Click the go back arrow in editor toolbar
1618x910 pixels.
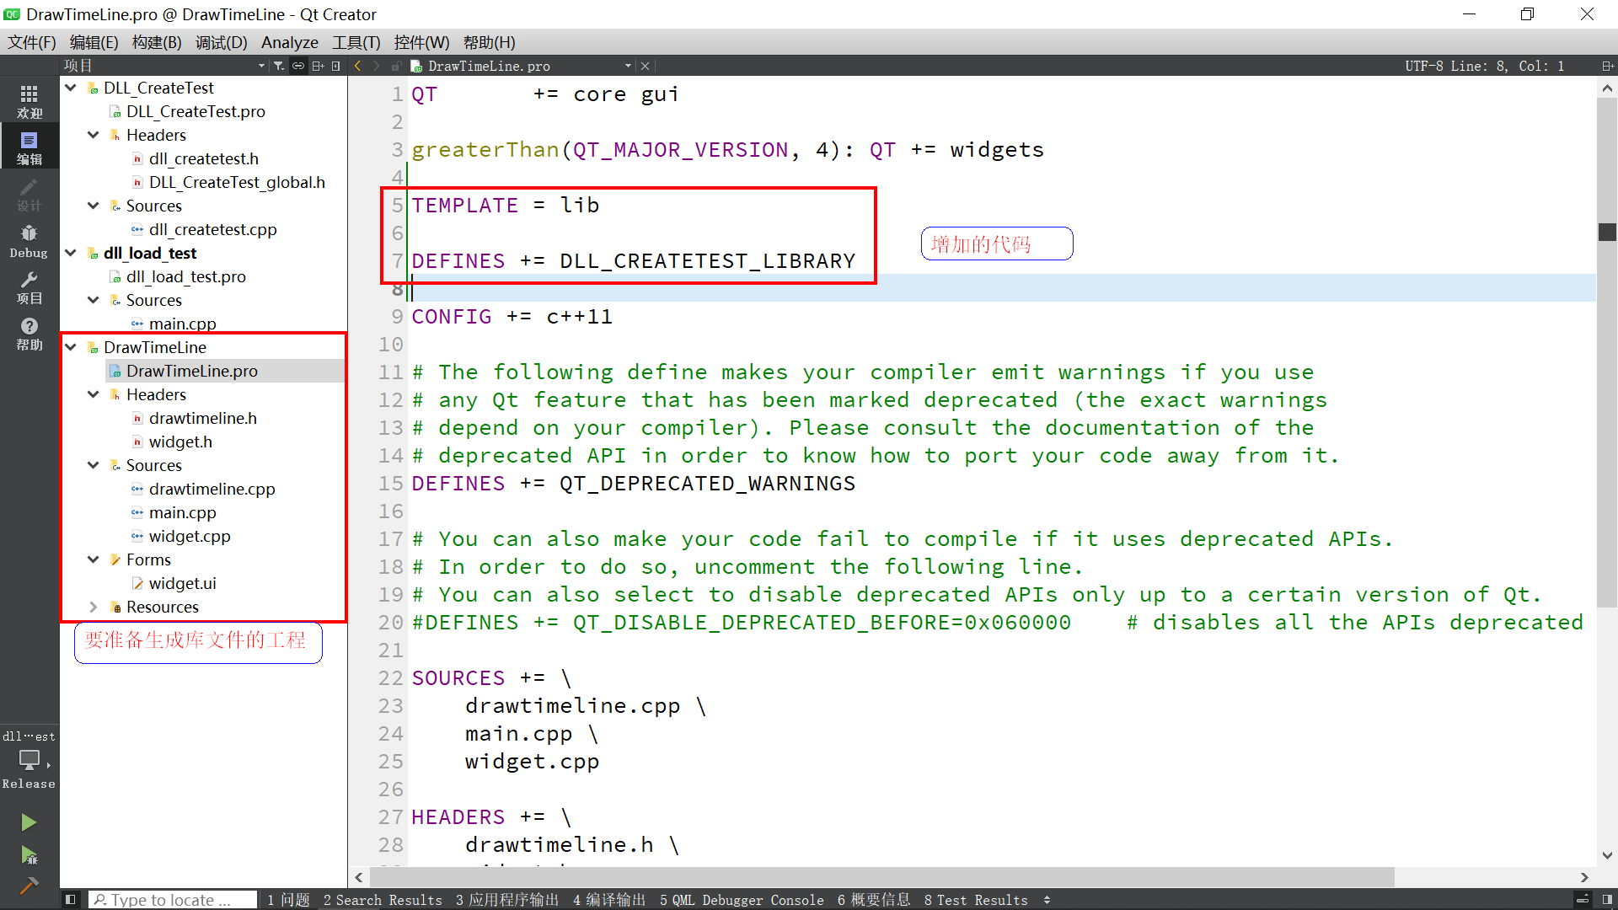358,66
